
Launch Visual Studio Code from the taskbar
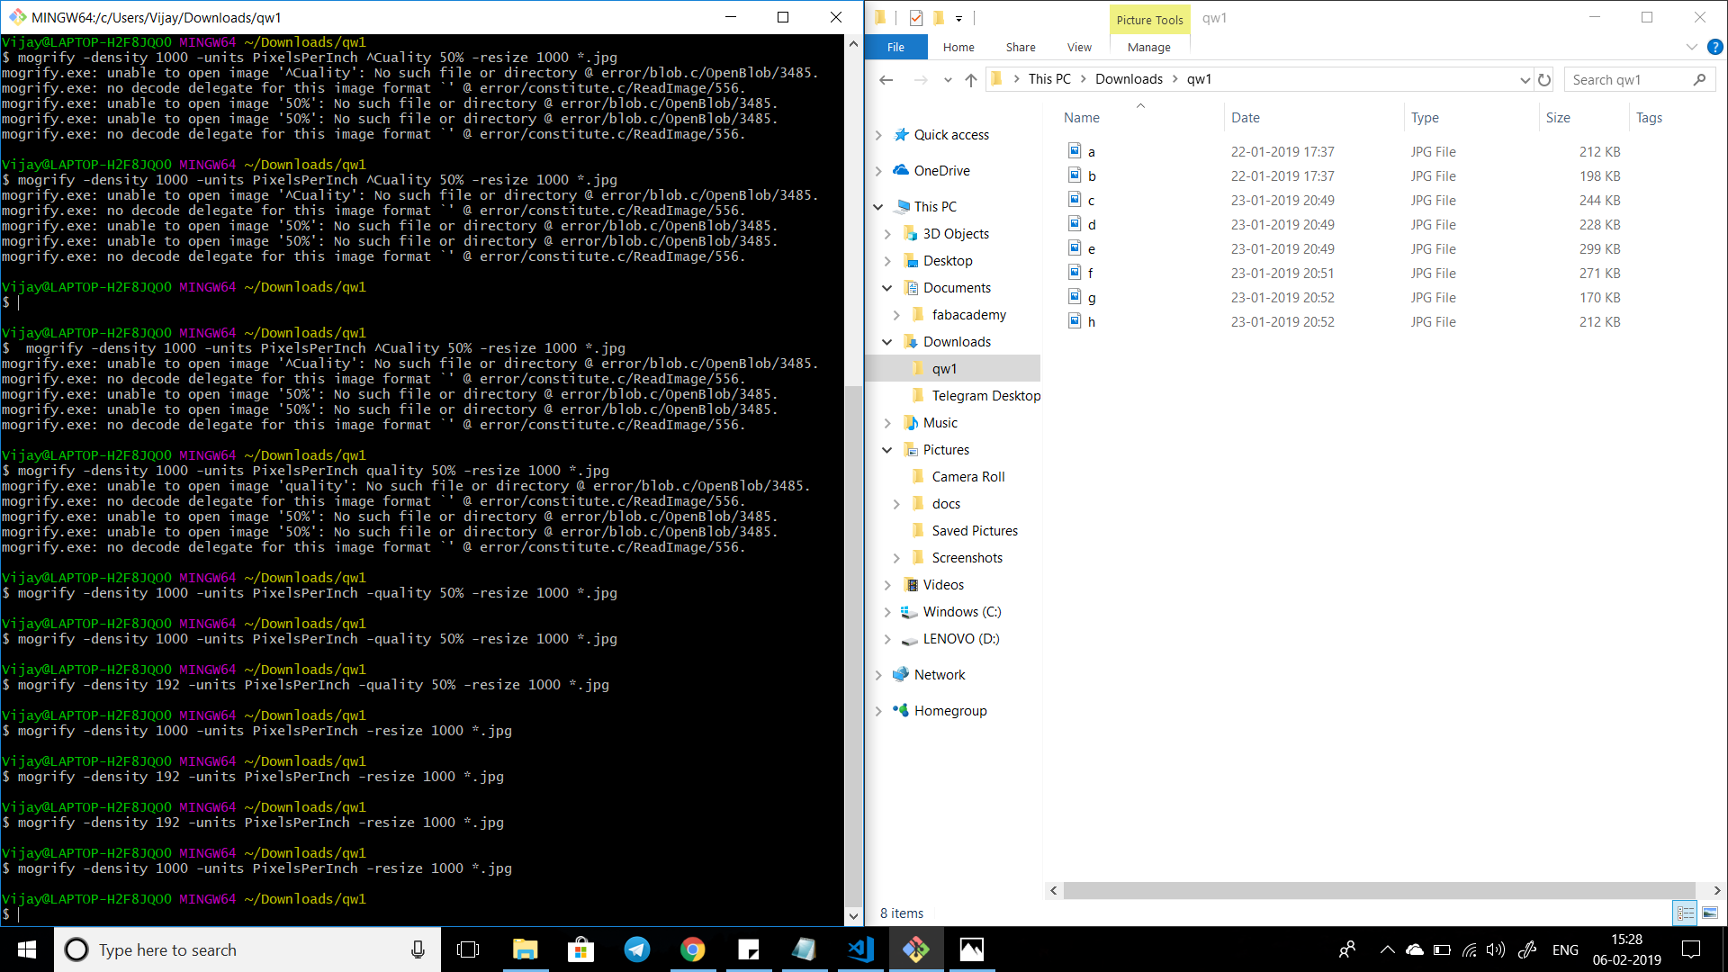point(860,949)
